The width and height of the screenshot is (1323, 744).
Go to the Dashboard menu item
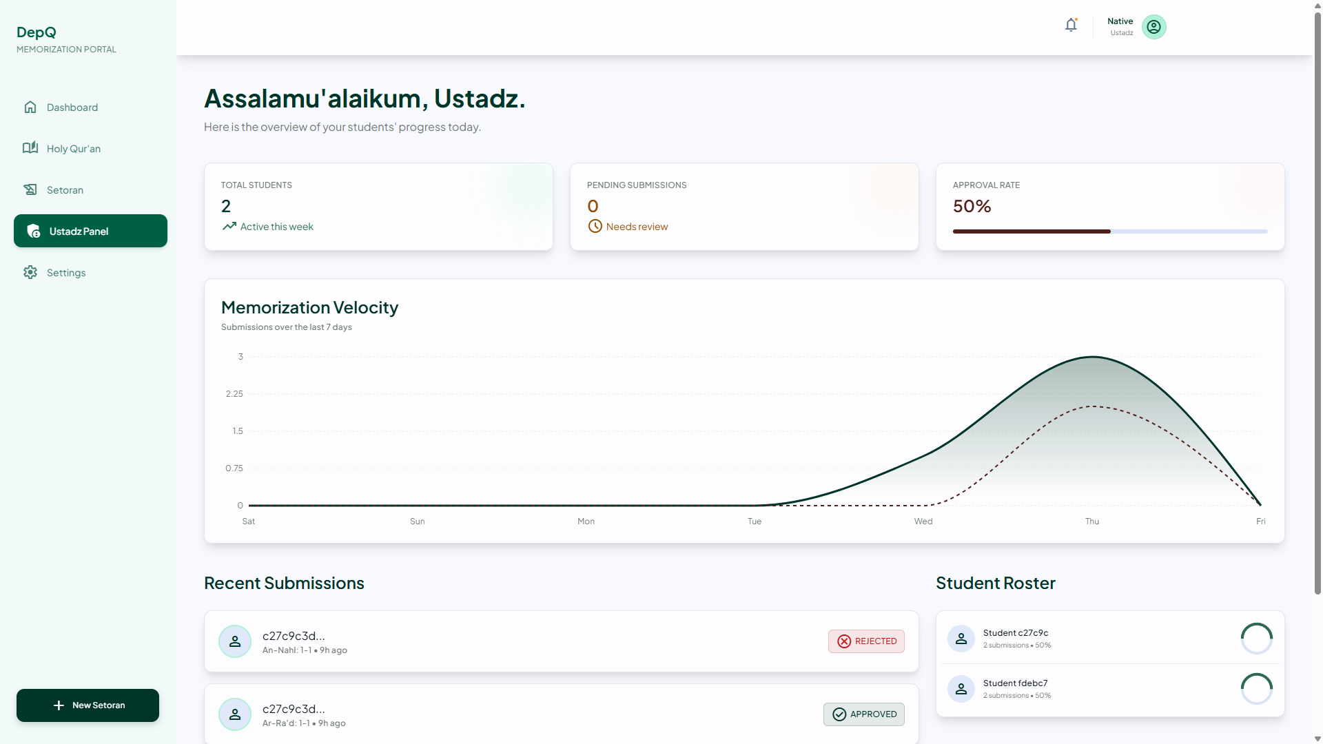[x=90, y=107]
